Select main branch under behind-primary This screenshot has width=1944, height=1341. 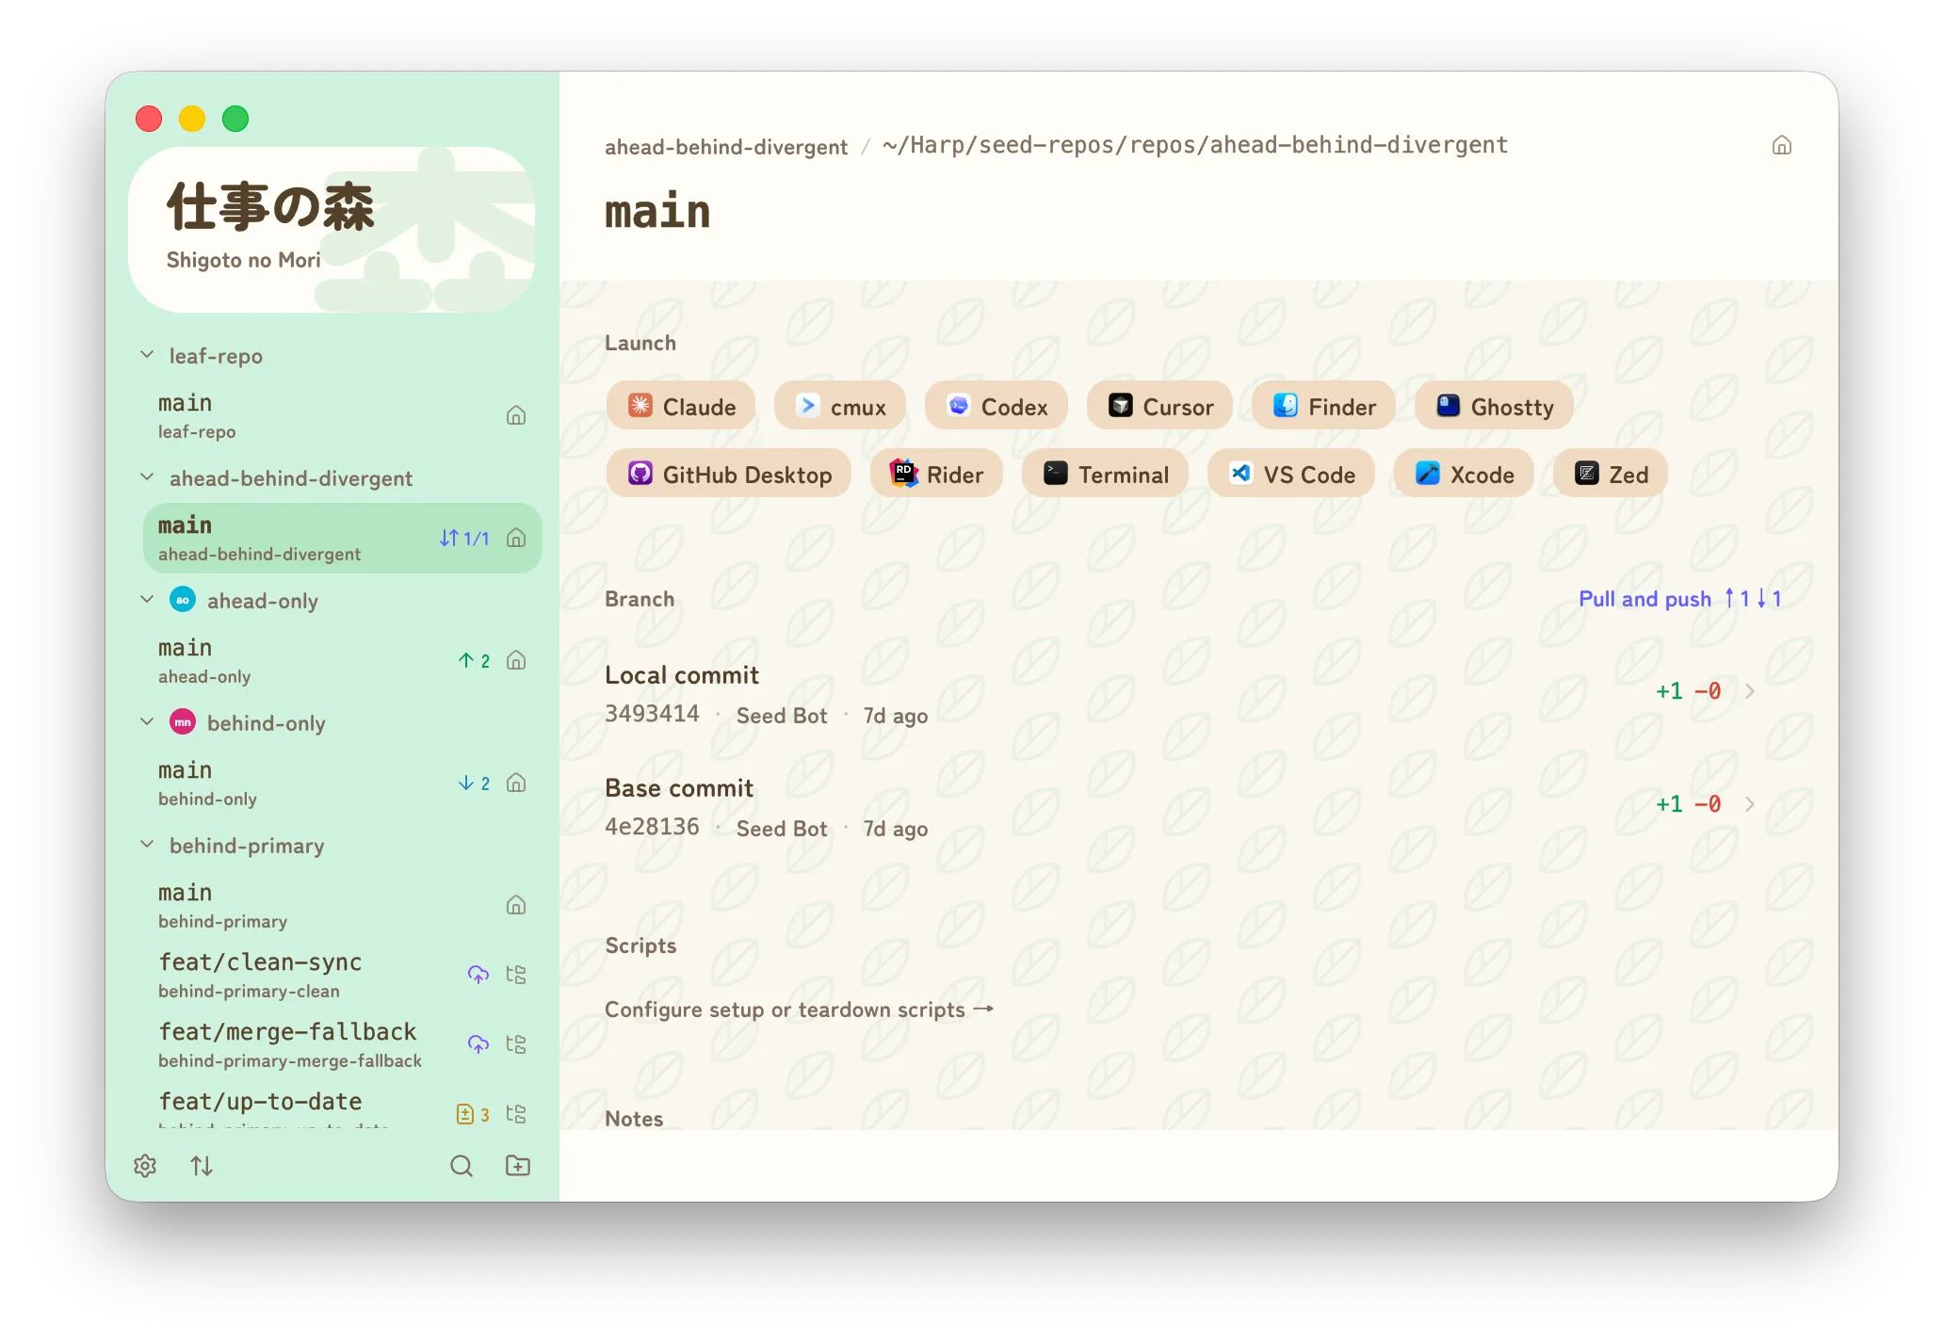point(343,905)
